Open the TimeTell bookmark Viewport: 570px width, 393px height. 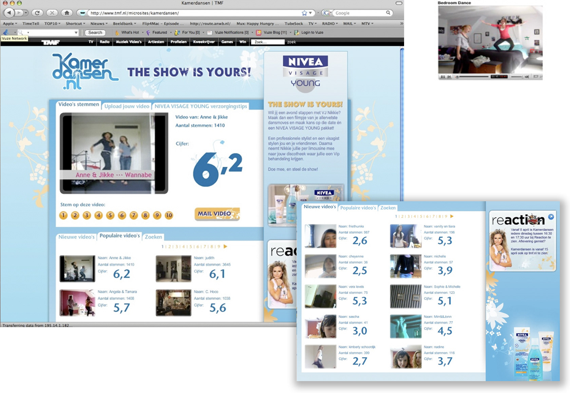pyautogui.click(x=31, y=23)
